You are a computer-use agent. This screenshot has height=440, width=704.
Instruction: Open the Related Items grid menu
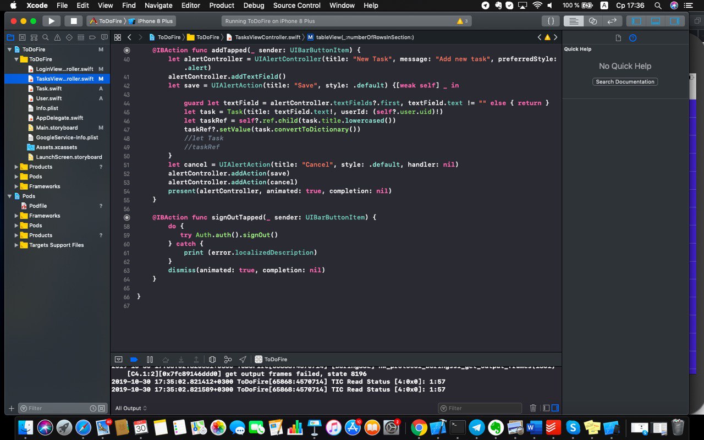click(x=117, y=37)
